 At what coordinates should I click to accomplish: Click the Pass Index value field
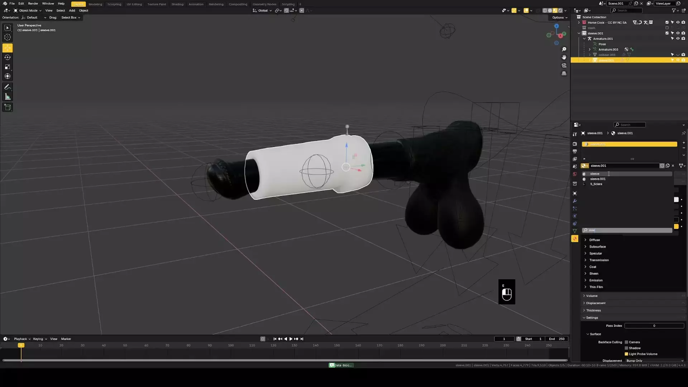coord(654,326)
